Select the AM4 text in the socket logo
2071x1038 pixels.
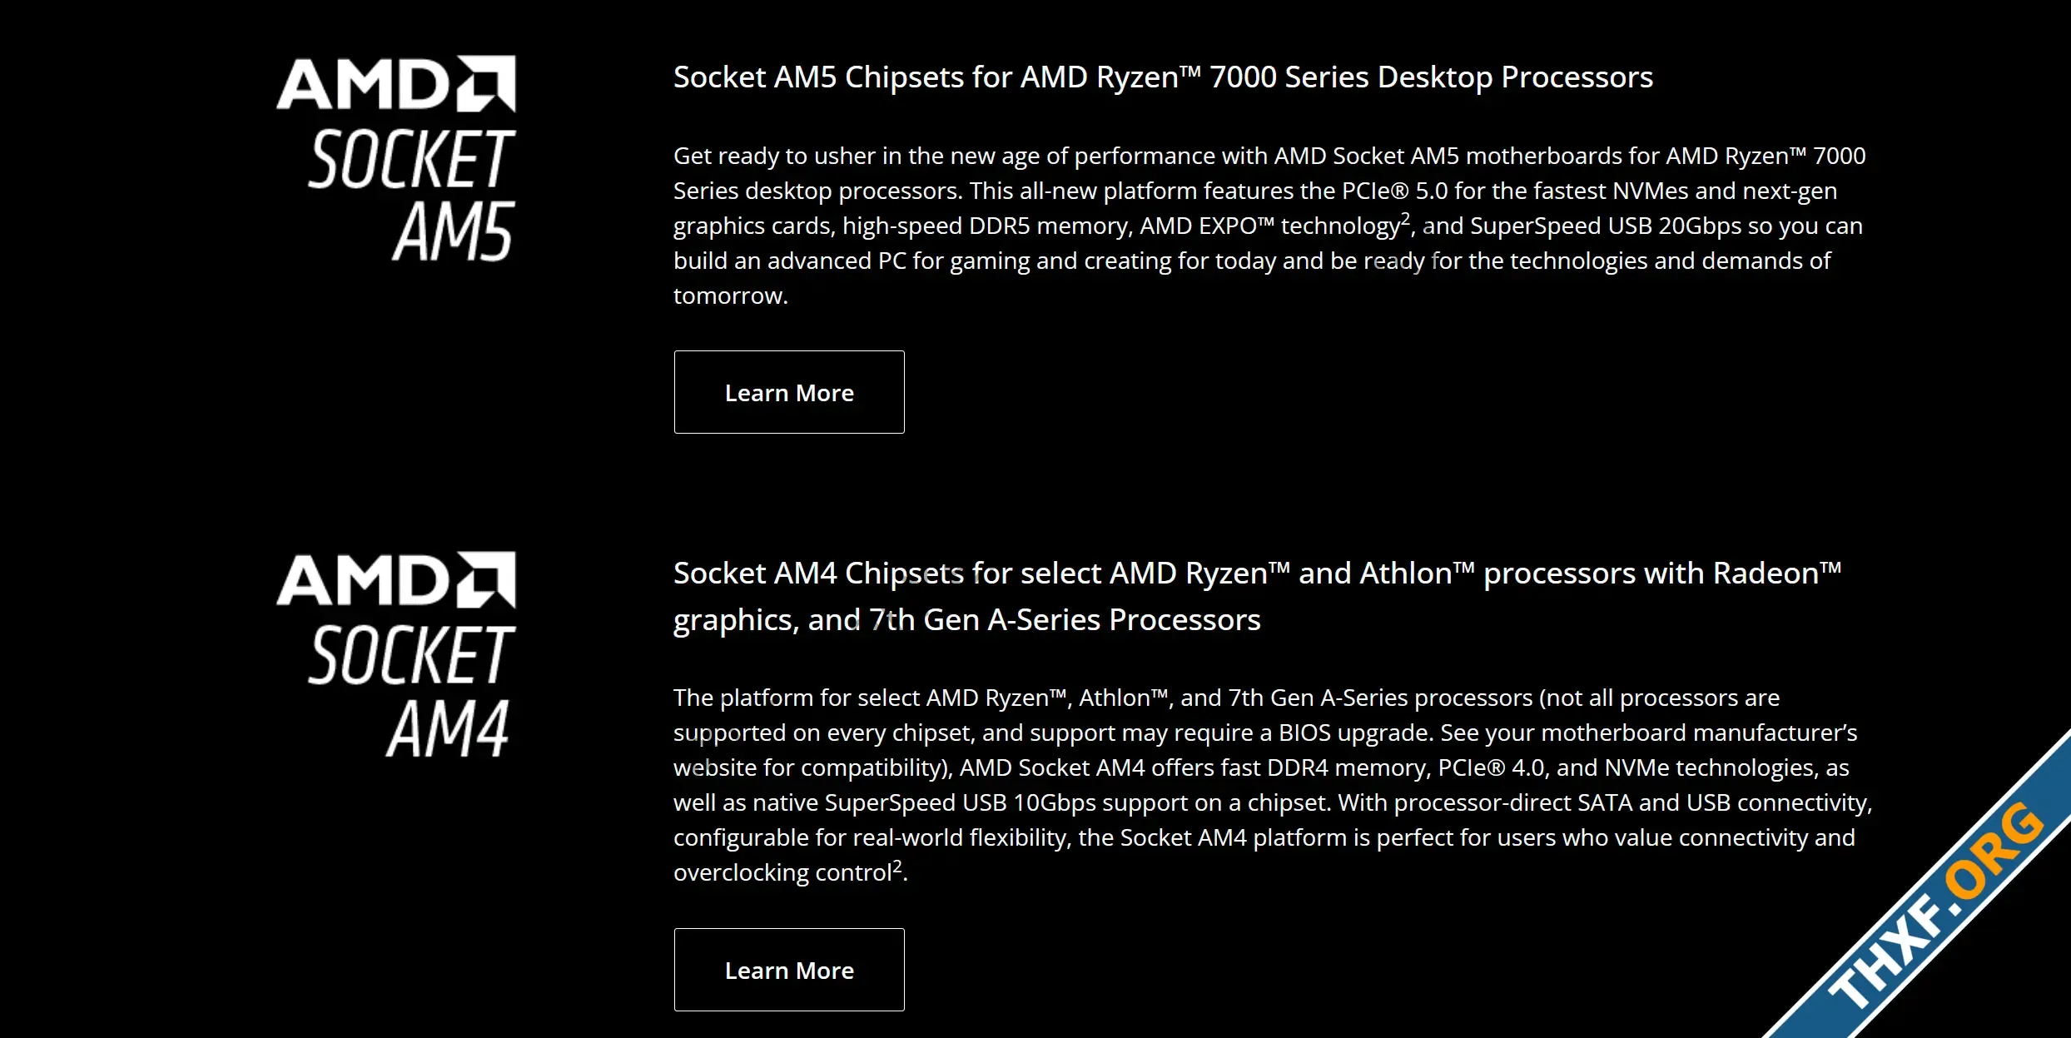click(448, 728)
